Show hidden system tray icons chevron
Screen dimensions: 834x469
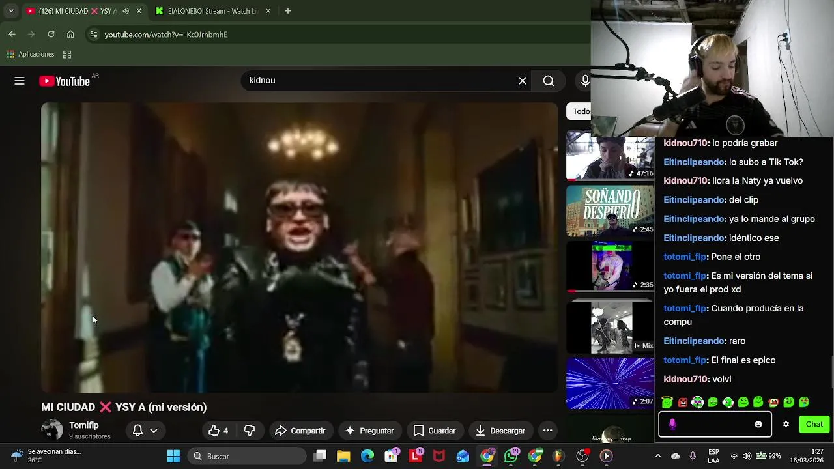click(x=657, y=456)
